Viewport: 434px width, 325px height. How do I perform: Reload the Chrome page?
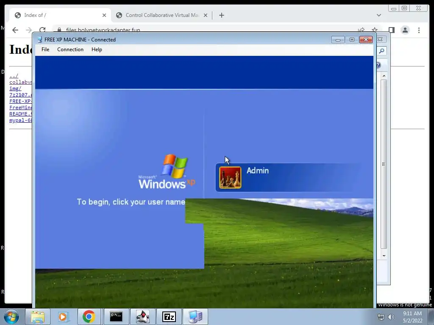(42, 30)
